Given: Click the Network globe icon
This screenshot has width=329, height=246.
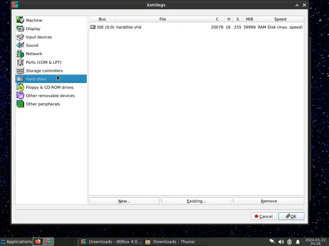Looking at the screenshot, I should pos(20,54).
